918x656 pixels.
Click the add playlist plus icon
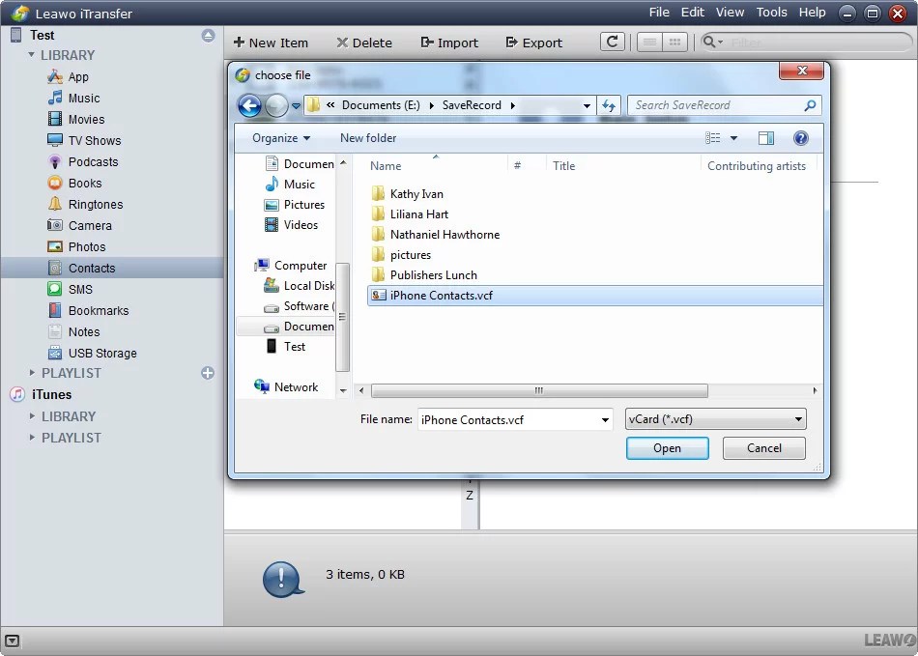(x=209, y=372)
